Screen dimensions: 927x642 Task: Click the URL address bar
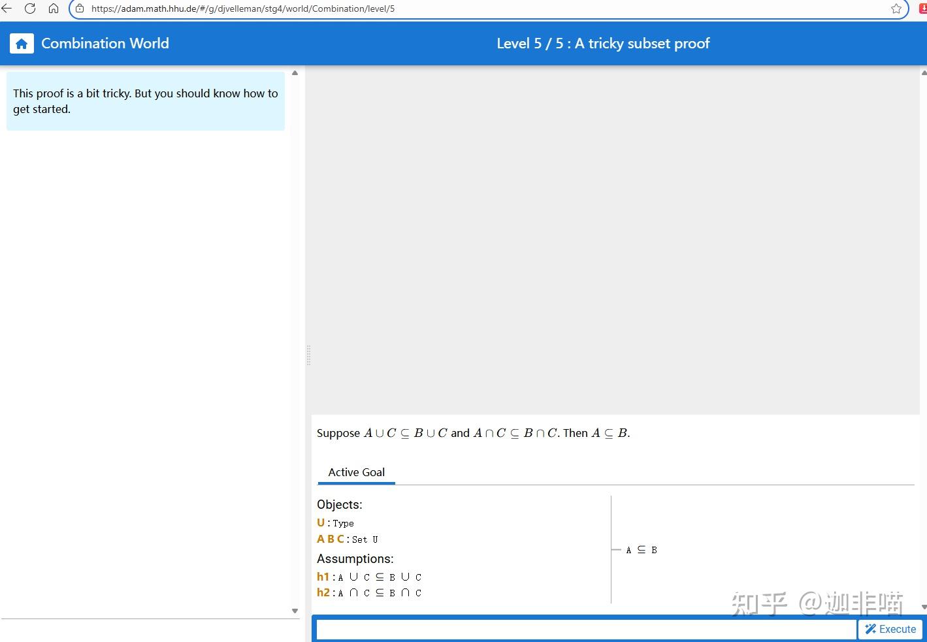pyautogui.click(x=261, y=8)
